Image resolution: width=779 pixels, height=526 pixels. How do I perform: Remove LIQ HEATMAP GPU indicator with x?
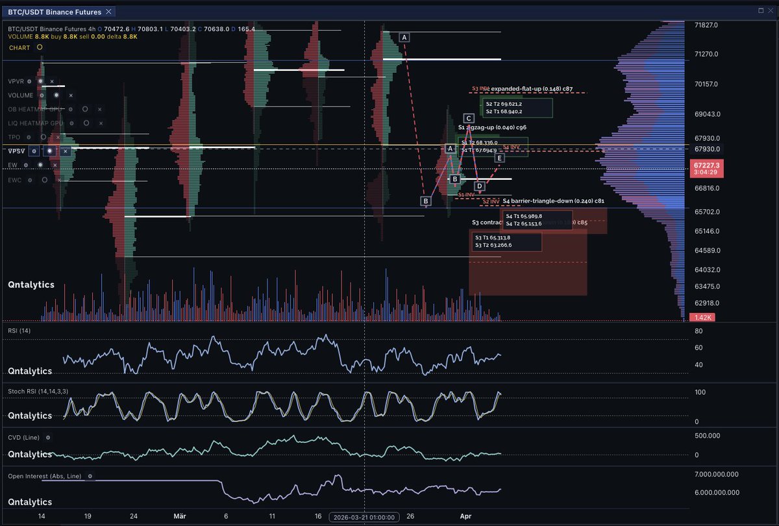pos(101,123)
